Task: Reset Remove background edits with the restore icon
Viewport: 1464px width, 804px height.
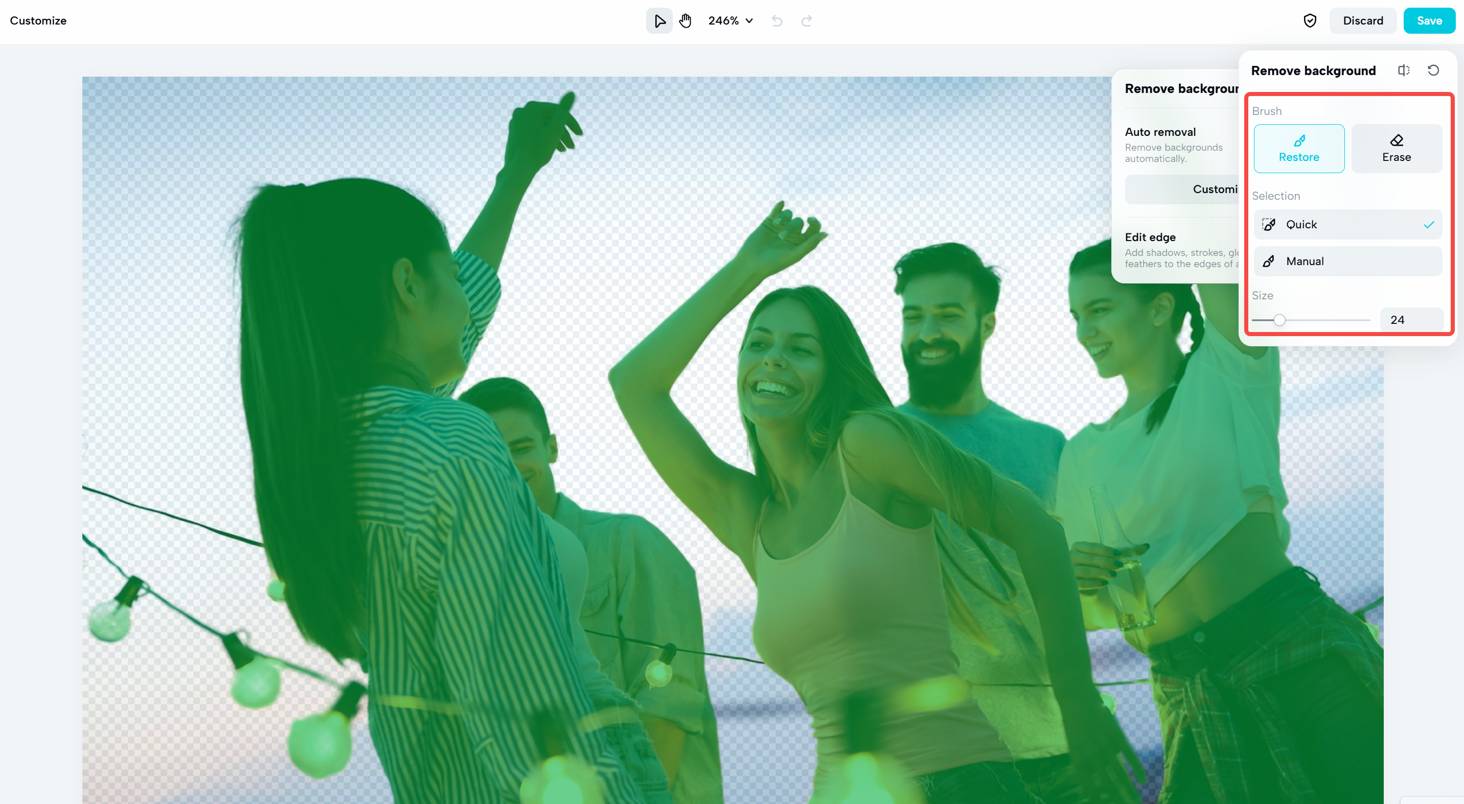Action: coord(1433,70)
